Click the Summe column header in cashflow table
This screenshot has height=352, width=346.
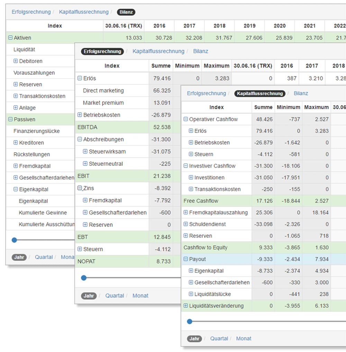(x=263, y=107)
